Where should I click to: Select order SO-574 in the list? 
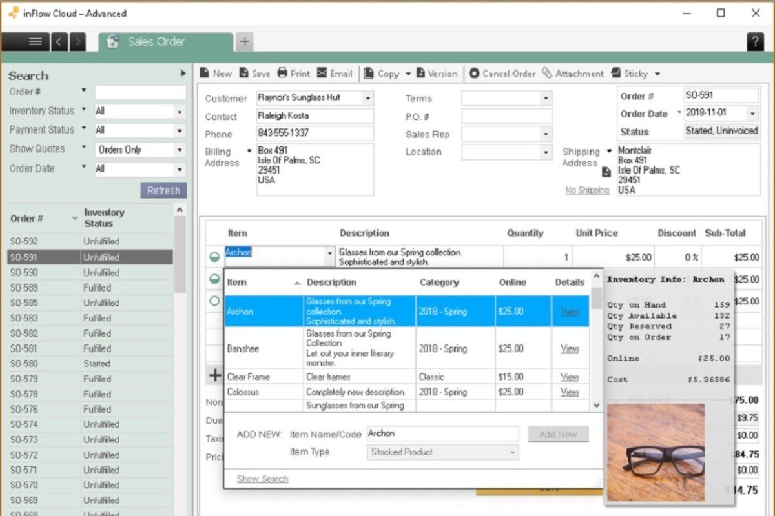(x=90, y=424)
